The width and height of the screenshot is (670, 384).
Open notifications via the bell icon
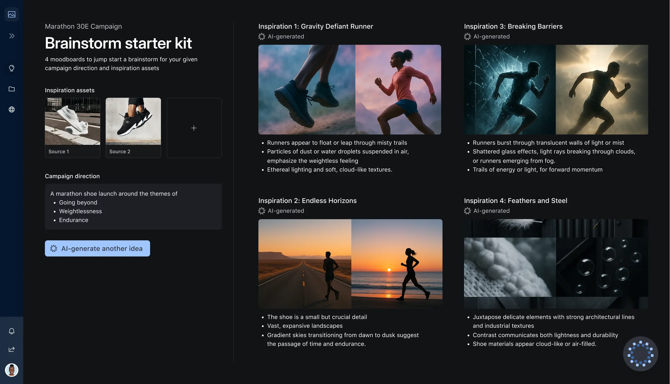click(12, 331)
